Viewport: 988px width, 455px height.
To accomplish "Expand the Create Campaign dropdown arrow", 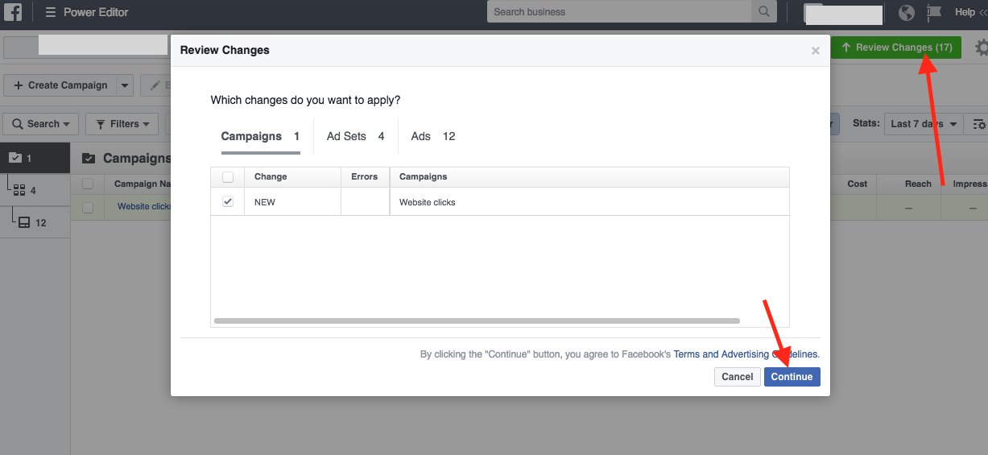I will pyautogui.click(x=125, y=85).
